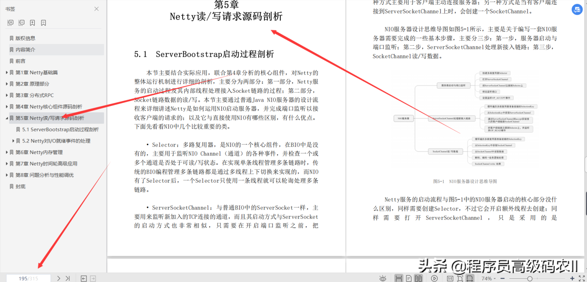Go to 第2章 原理部分 chapter
Image resolution: width=587 pixels, height=282 pixels.
(32, 84)
